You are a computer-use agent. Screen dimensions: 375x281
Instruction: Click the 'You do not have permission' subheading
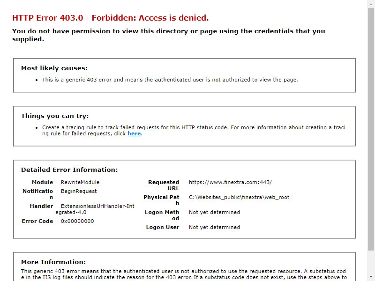[x=169, y=35]
